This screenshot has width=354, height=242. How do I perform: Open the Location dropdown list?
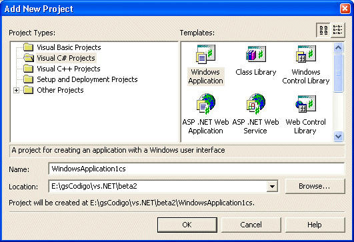(272, 187)
